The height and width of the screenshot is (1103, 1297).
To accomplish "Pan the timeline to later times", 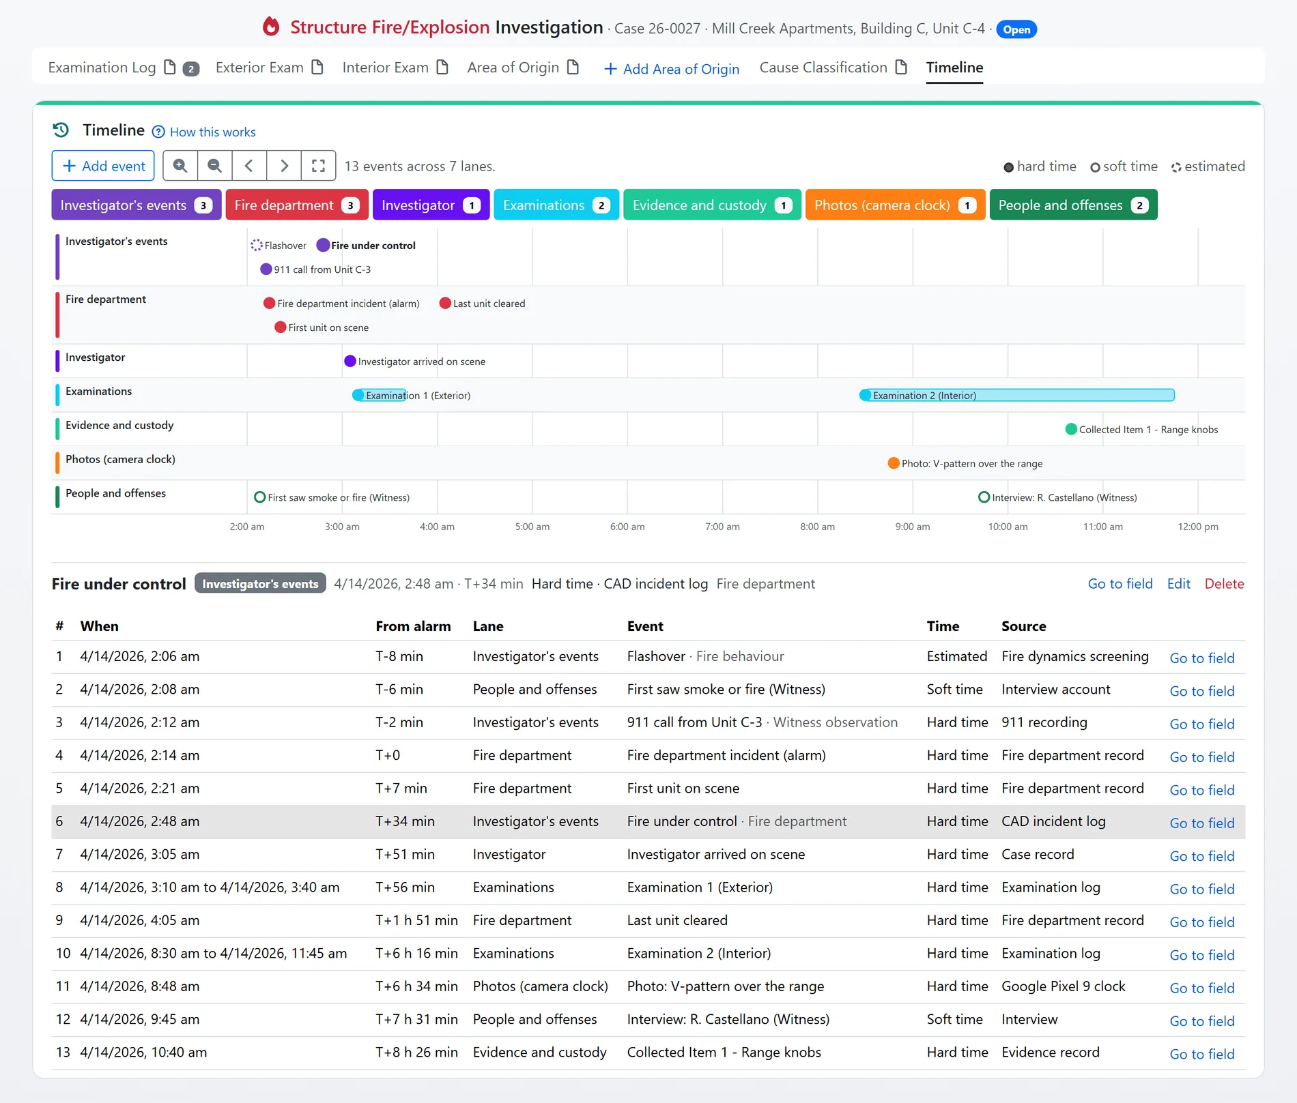I will (x=284, y=166).
